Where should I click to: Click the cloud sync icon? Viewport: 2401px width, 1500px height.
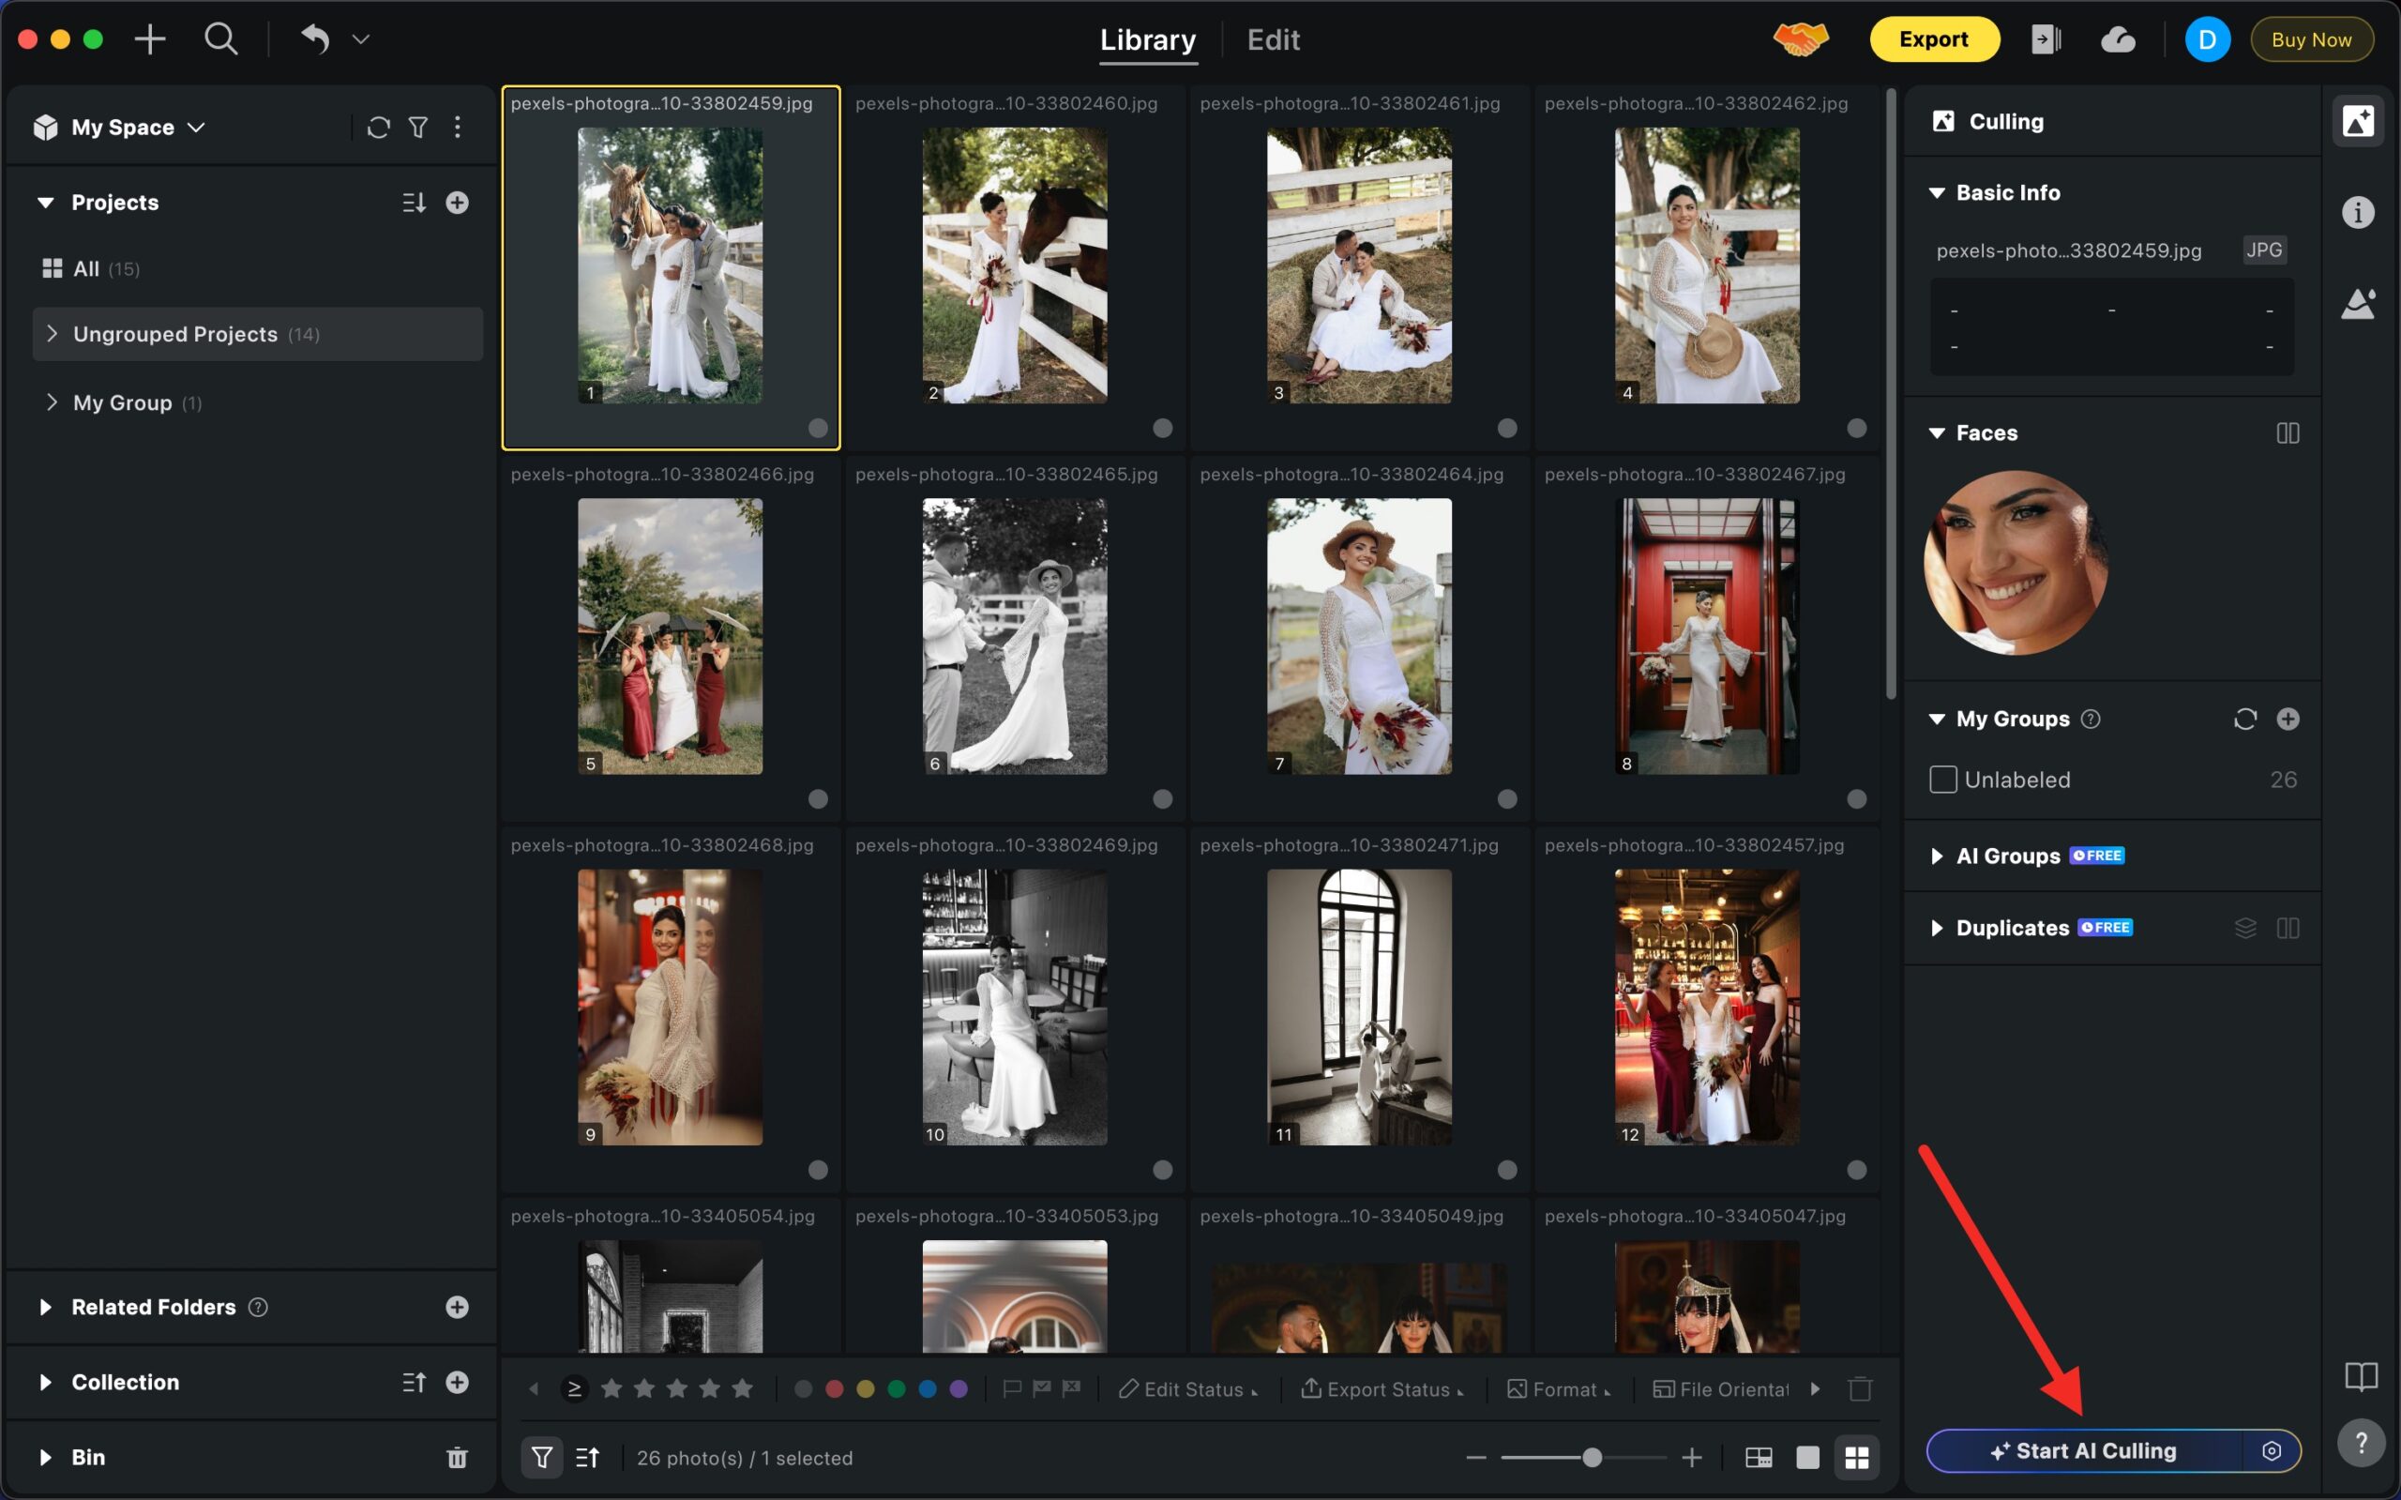(2118, 39)
